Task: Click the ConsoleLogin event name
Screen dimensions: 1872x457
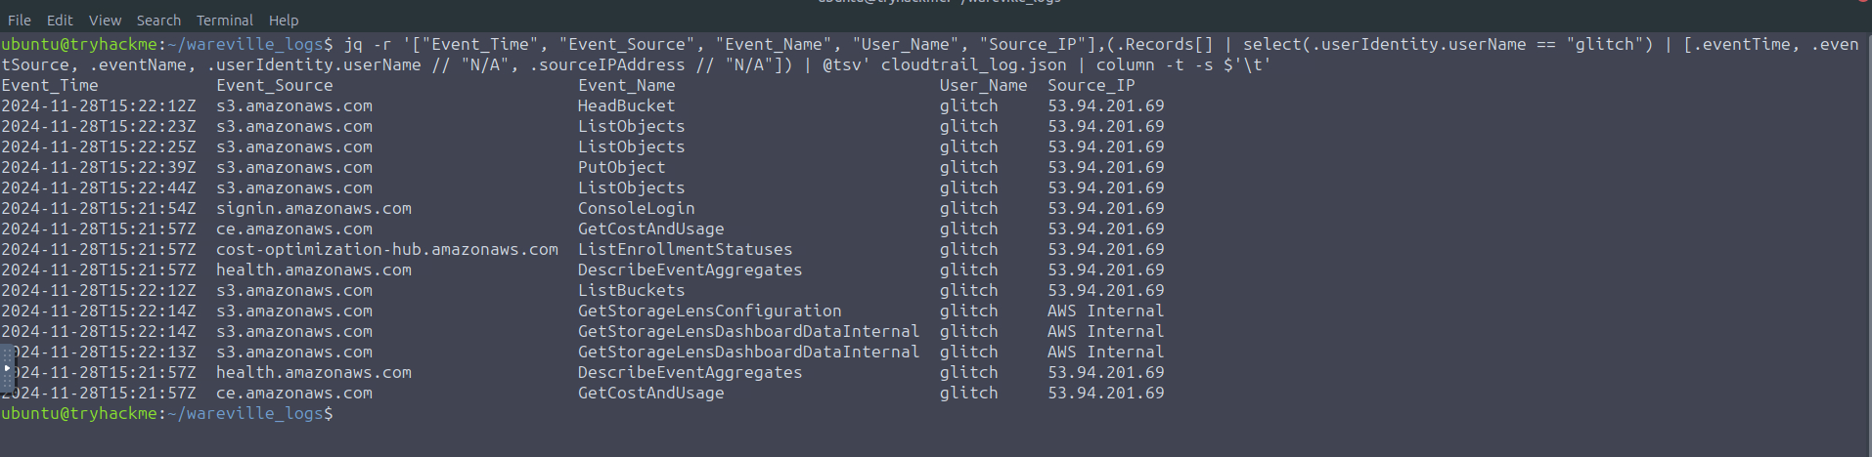Action: point(636,209)
